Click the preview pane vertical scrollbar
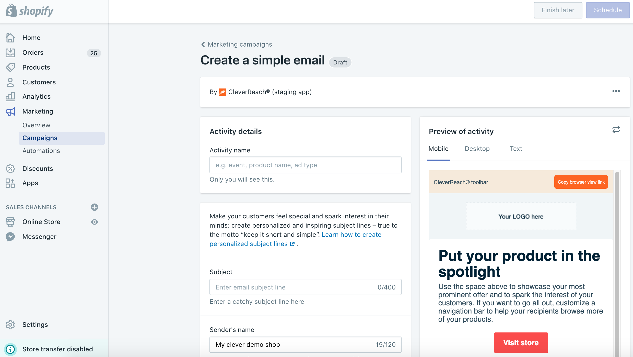 point(617,256)
